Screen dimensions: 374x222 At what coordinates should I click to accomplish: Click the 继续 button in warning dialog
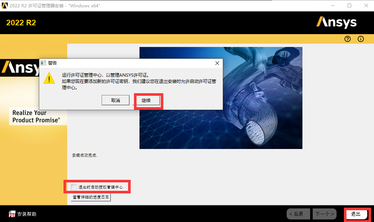click(x=146, y=101)
